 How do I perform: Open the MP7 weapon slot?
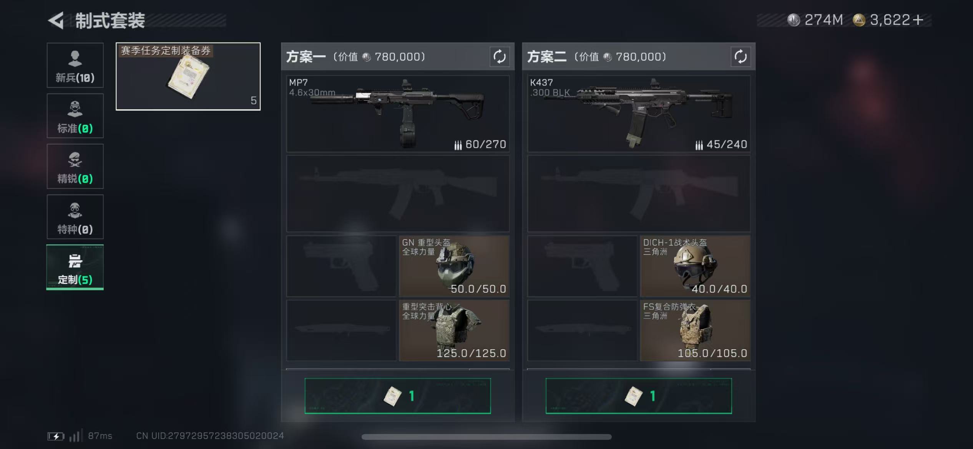tap(398, 114)
